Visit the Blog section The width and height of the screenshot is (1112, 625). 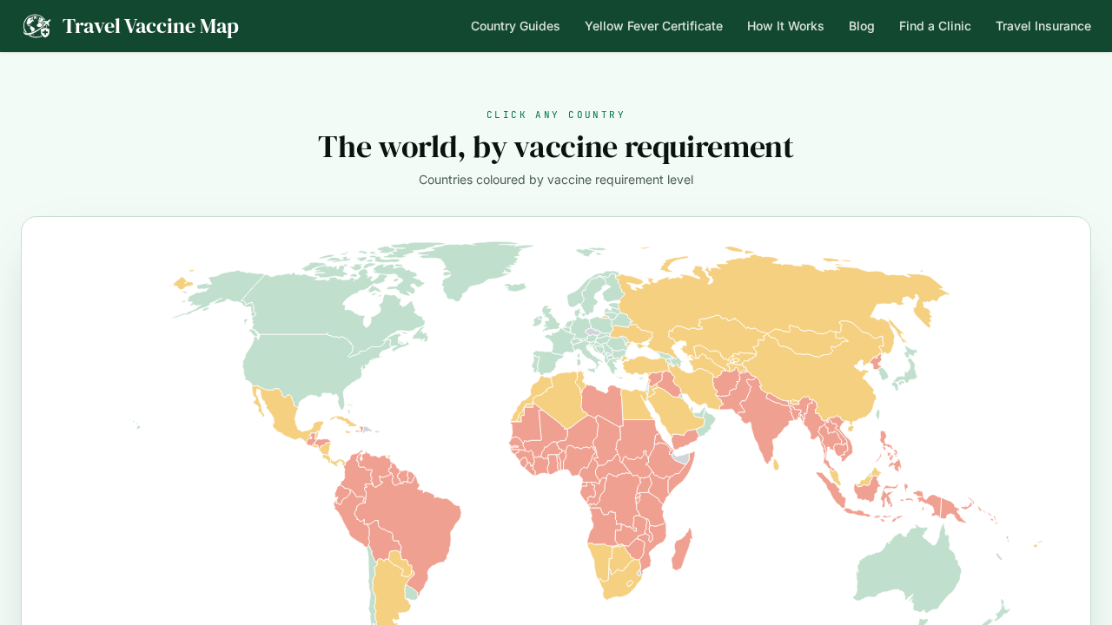(862, 26)
